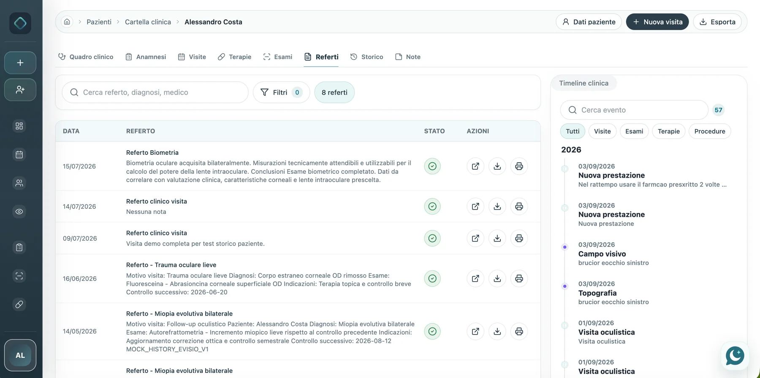Open the Esami tab

(277, 57)
